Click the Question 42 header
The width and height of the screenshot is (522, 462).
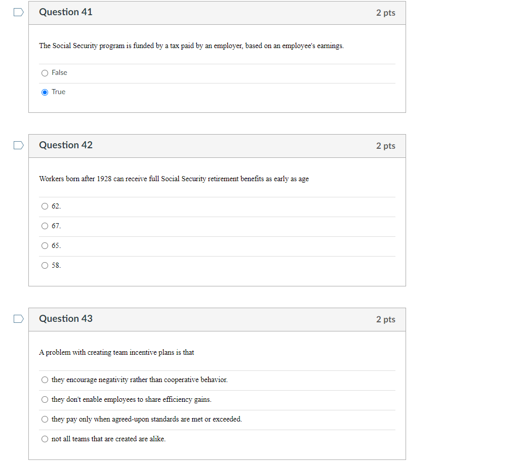click(65, 145)
